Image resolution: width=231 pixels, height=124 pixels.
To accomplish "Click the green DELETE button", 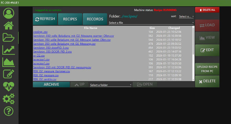I will click(x=207, y=81).
